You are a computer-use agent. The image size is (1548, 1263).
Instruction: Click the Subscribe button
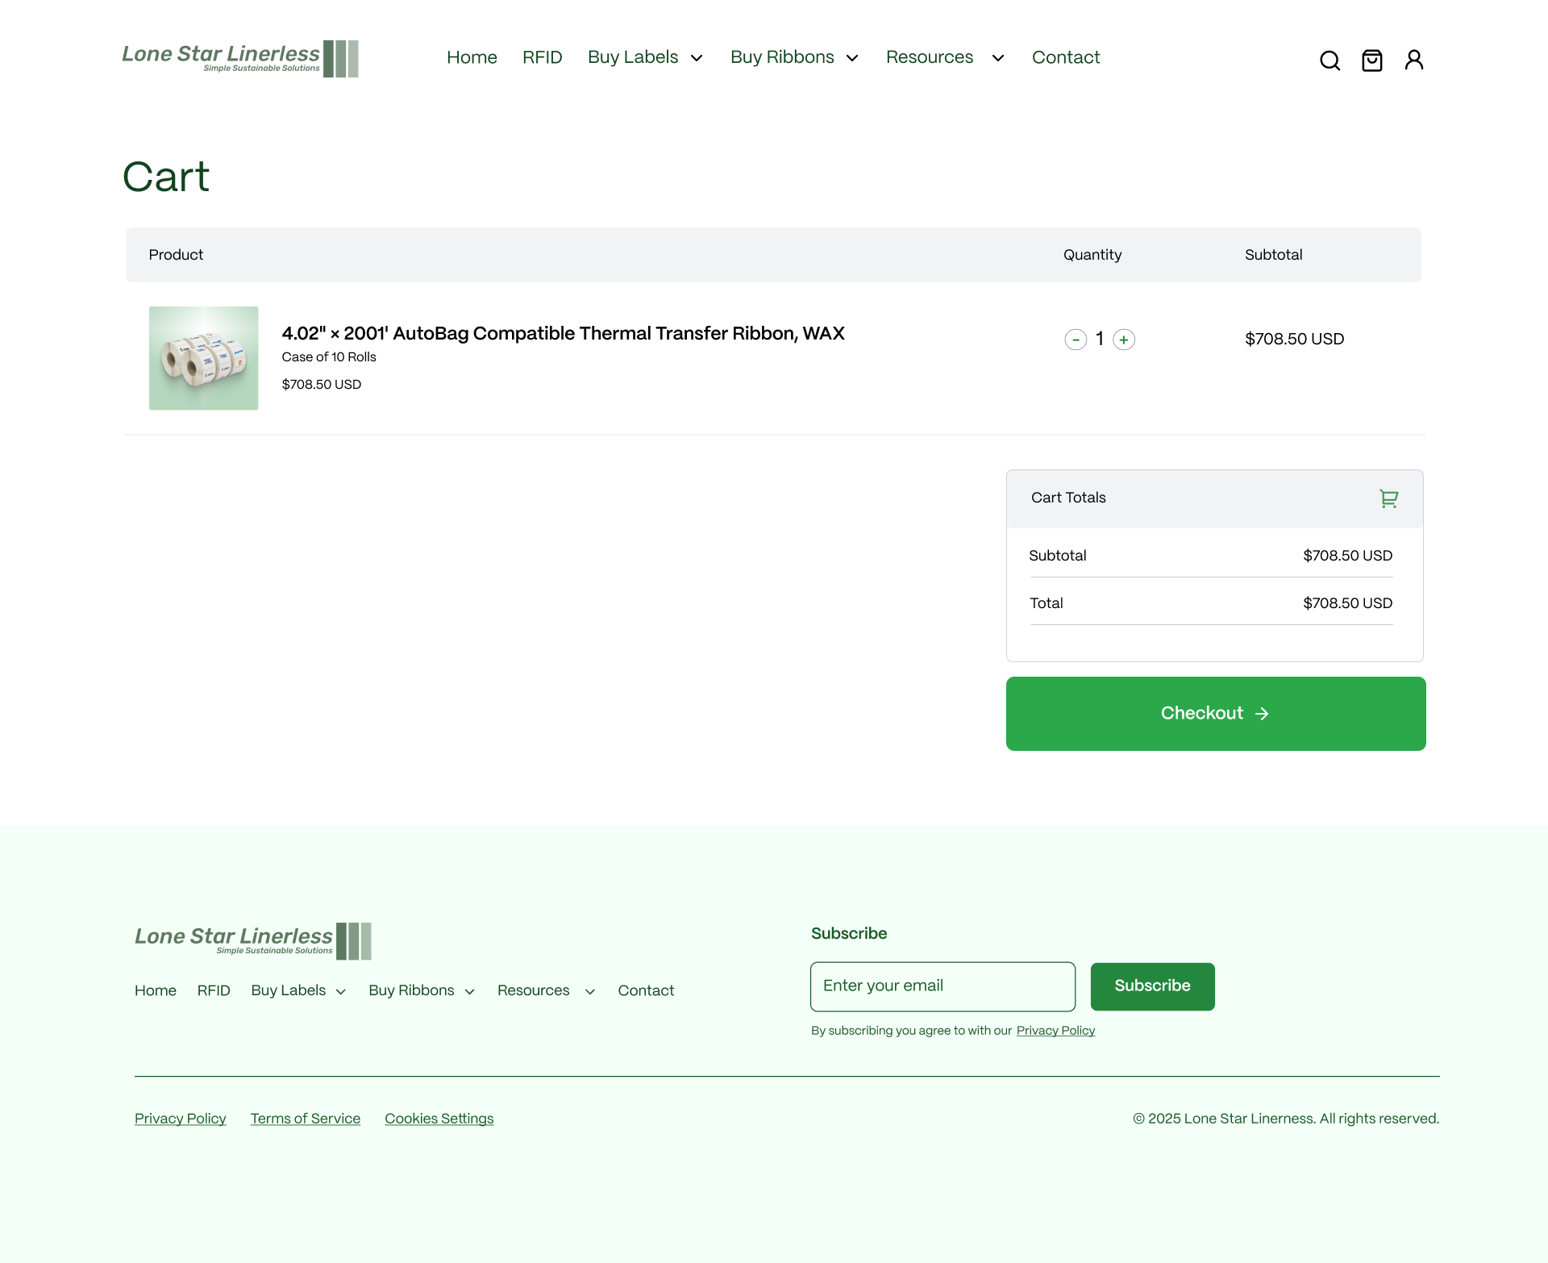click(1152, 986)
